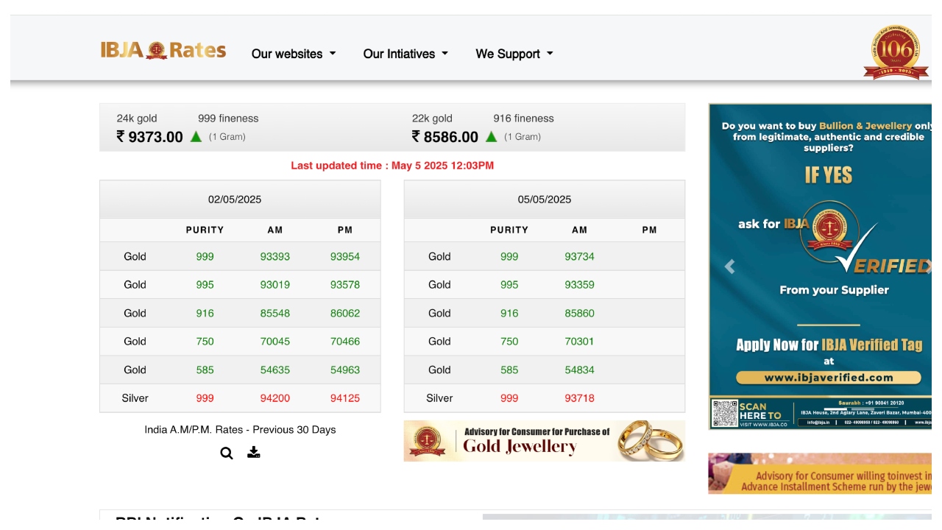Click the IBJA Rates logo

[x=163, y=50]
